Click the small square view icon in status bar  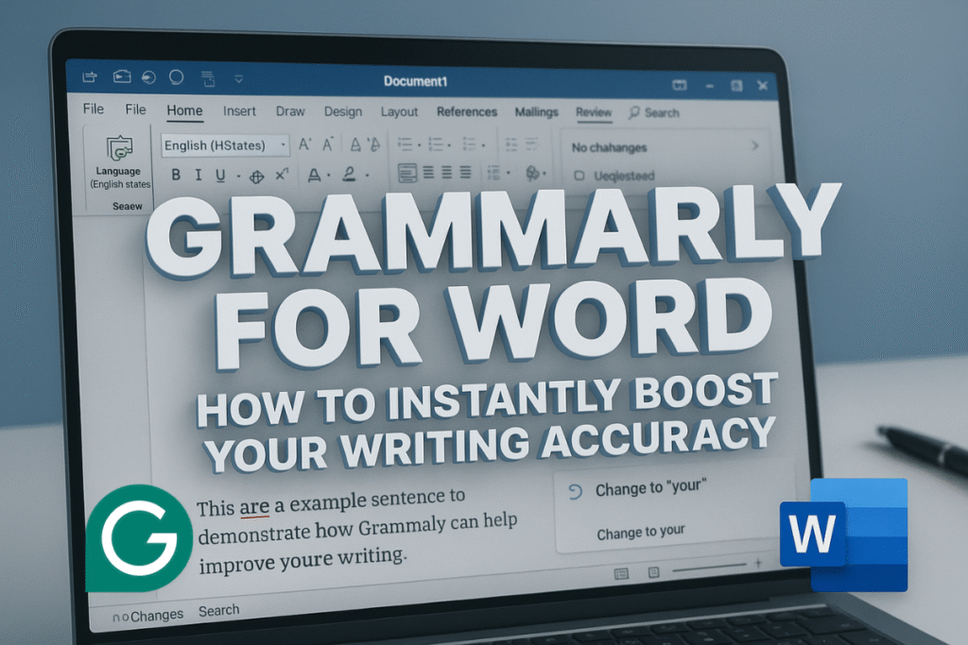654,572
